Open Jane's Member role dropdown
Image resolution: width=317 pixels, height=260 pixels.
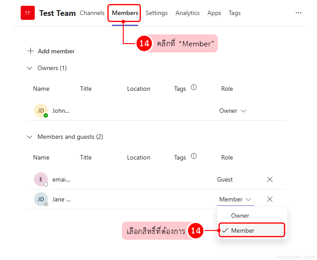tap(235, 200)
